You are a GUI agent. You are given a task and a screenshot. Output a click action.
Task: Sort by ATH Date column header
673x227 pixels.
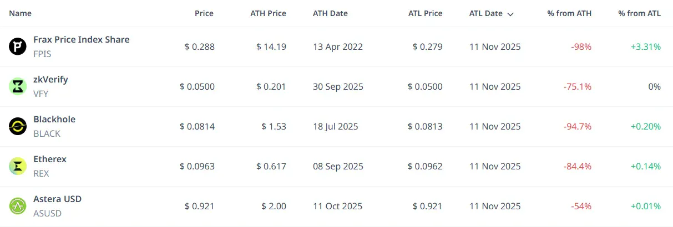coord(331,13)
